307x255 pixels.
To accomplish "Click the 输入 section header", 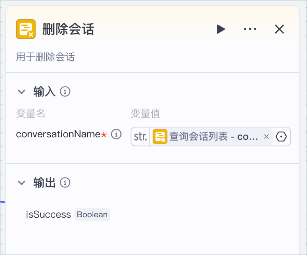I will click(x=45, y=91).
